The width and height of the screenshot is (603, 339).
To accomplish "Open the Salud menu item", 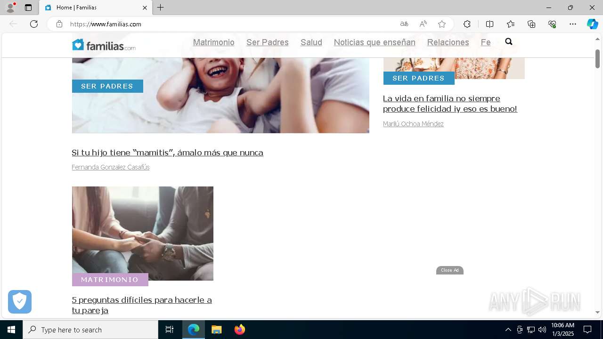I will 311,42.
